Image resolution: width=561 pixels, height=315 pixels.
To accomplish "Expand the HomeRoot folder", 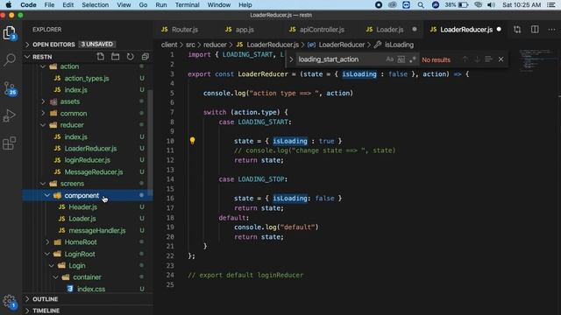I will pos(47,242).
